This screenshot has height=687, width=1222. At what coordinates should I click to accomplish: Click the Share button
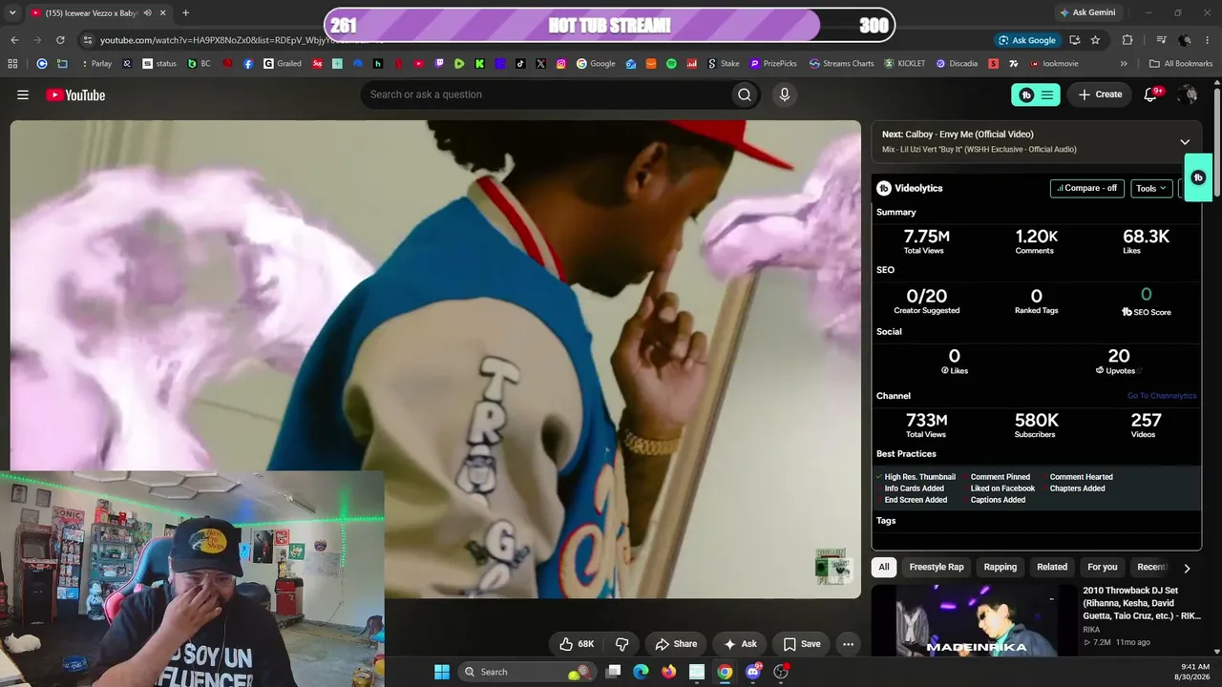click(676, 644)
